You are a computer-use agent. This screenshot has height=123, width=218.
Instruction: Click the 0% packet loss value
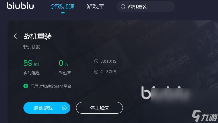63,63
